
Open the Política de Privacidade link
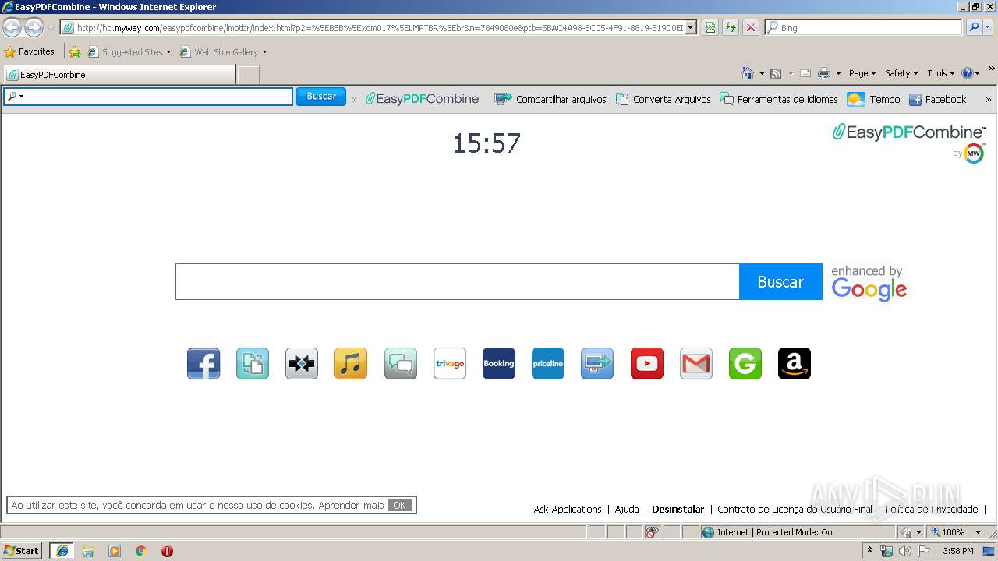pyautogui.click(x=931, y=510)
